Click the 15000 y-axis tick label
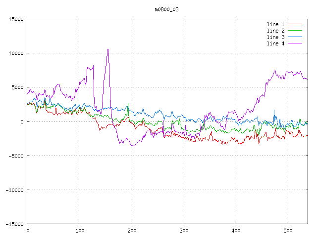The width and height of the screenshot is (317, 237). 16,19
